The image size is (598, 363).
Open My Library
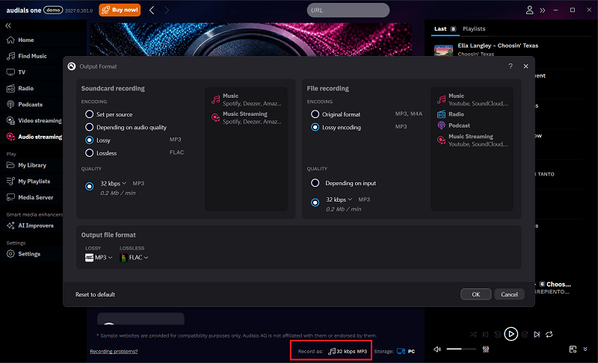(27, 165)
